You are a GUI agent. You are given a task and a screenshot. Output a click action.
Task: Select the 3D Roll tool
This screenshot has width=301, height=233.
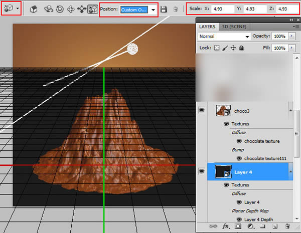(x=60, y=9)
